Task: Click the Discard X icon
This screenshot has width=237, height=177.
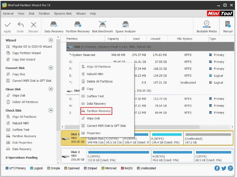Action: pyautogui.click(x=33, y=25)
